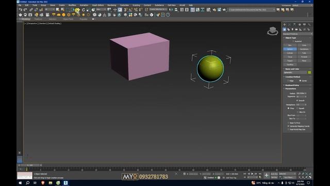330x186 pixels.
Task: Select the Center creation method radio
Action: point(300,81)
